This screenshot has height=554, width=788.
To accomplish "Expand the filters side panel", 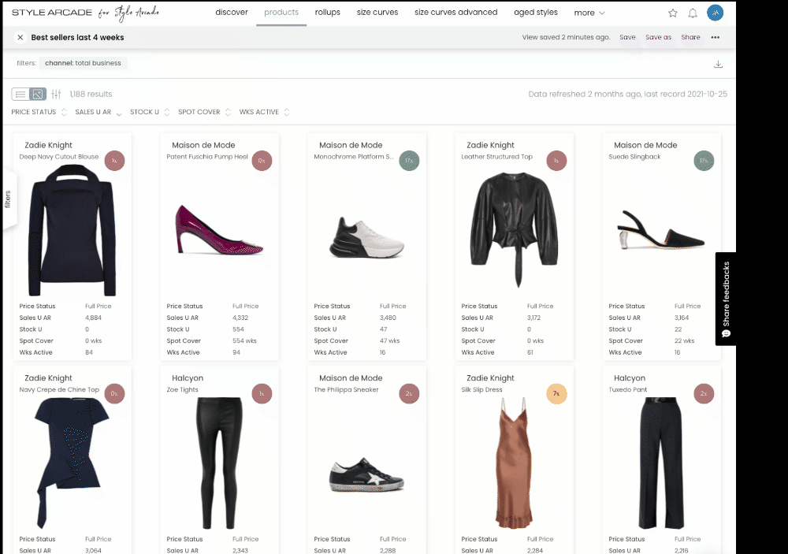I will 9,199.
